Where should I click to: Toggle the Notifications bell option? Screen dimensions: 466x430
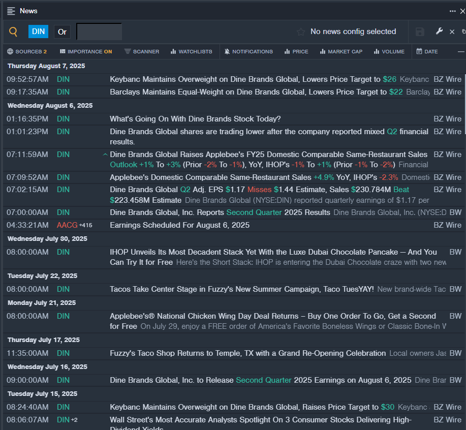point(248,52)
